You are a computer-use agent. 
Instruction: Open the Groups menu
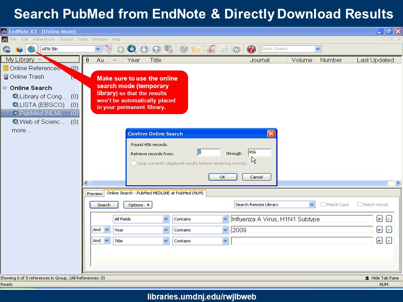click(x=66, y=39)
